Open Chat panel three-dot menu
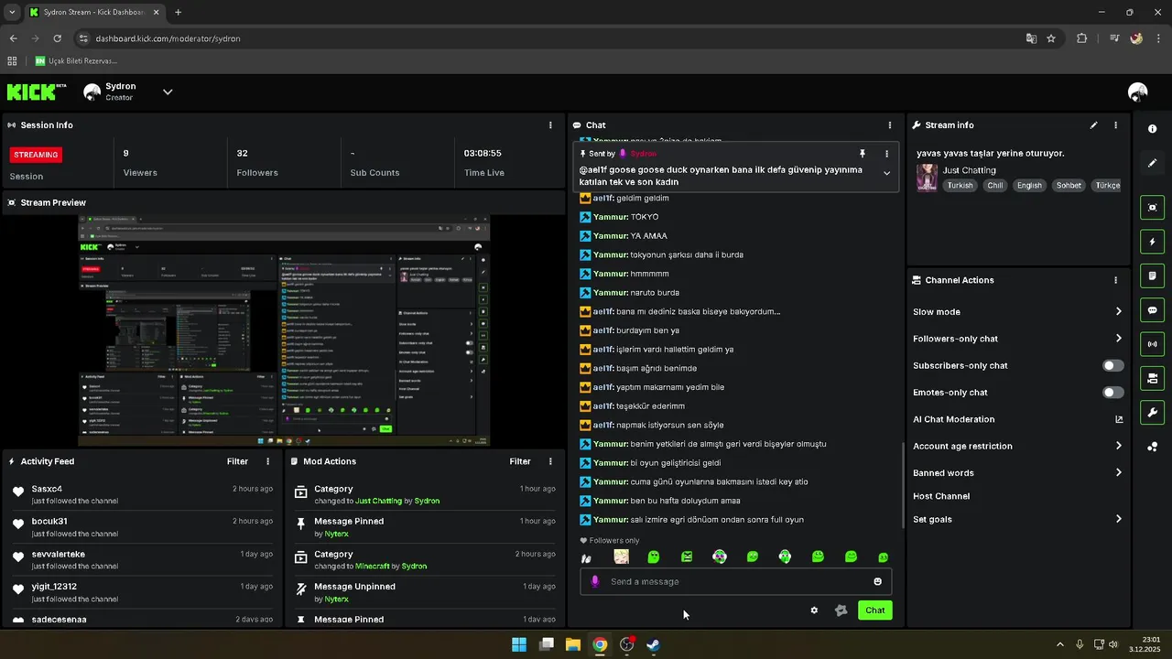 click(889, 124)
